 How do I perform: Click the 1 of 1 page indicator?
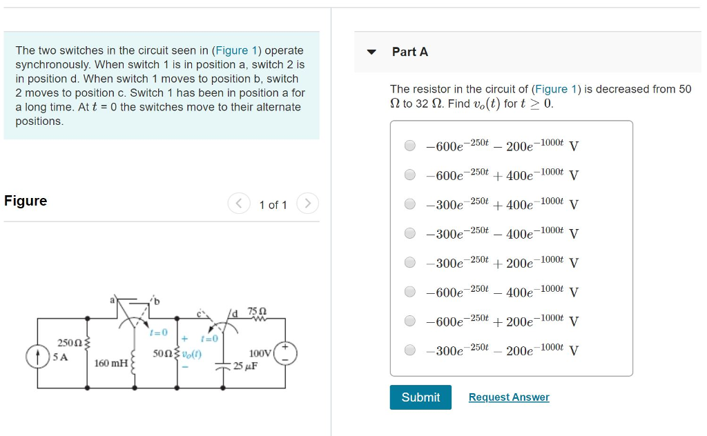click(x=273, y=204)
